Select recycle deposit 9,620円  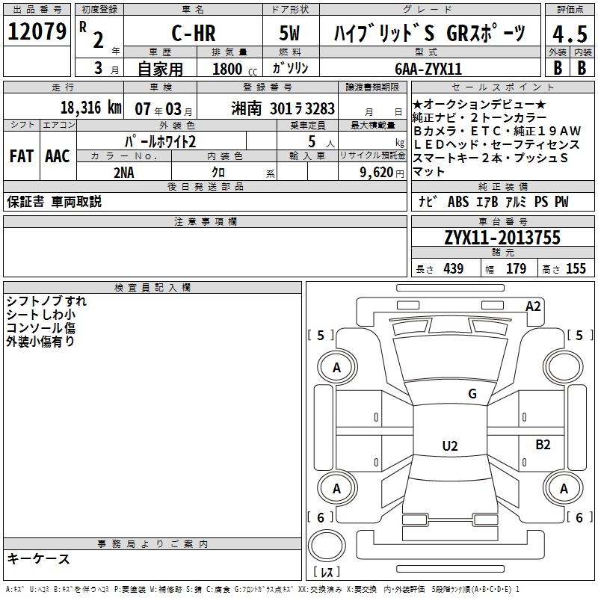(382, 173)
